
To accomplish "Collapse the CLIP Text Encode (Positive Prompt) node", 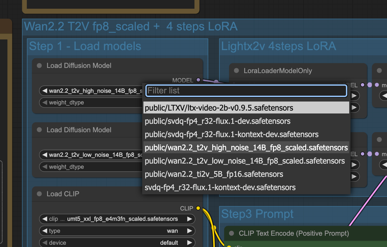I will tap(231, 233).
